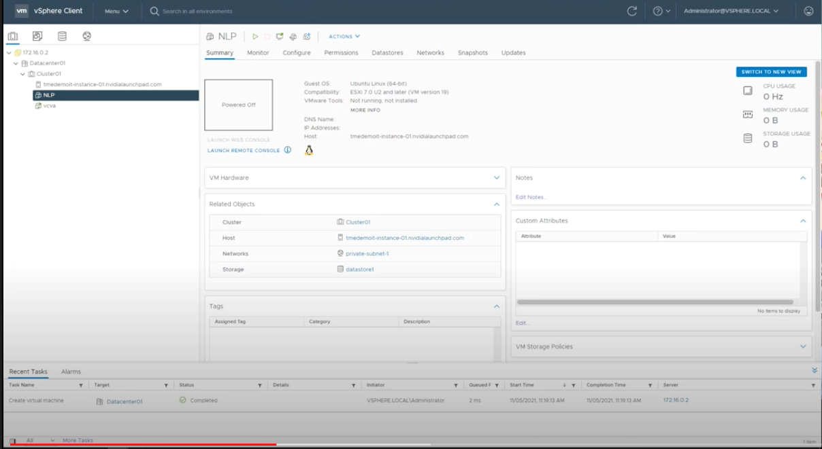The height and width of the screenshot is (449, 822).
Task: Collapse the Related Objects panel
Action: point(496,204)
